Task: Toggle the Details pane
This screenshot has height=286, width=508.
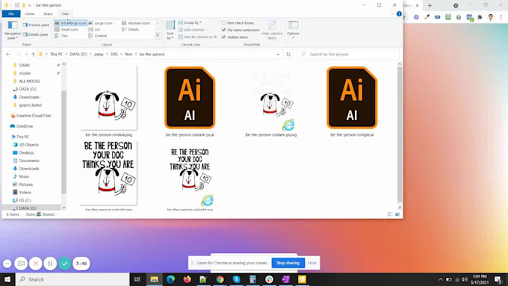Action: point(36,34)
